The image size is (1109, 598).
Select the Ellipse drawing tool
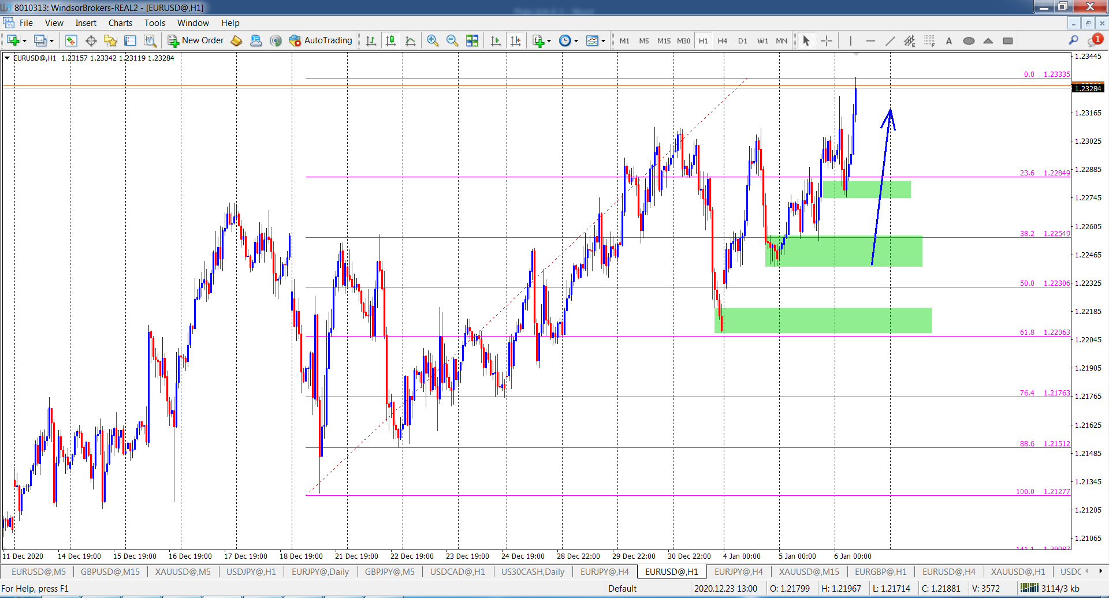coord(969,40)
